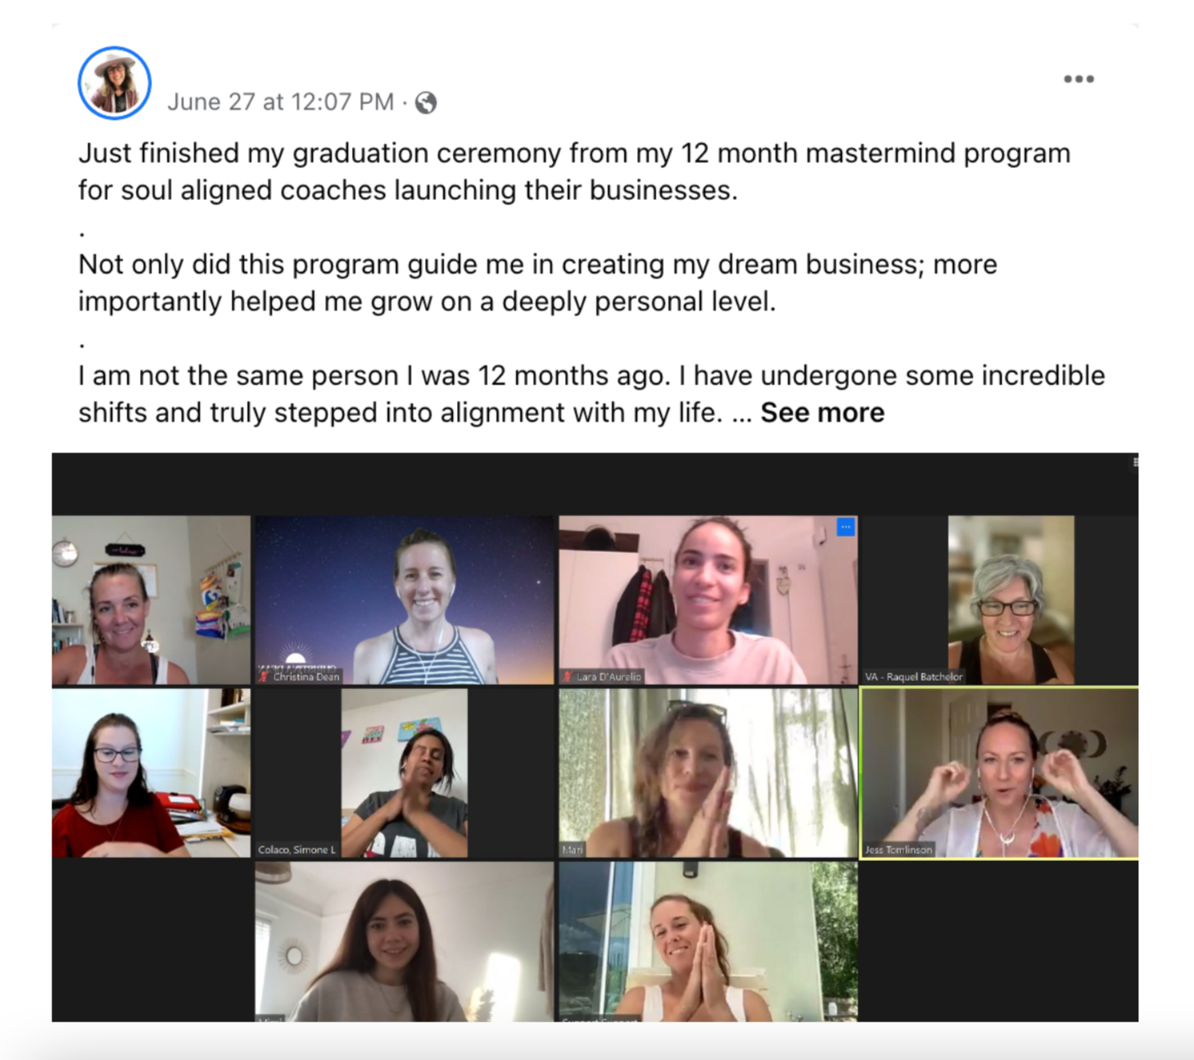
Task: Select Jess Tomlinson's highlighted video tile
Action: tap(999, 773)
